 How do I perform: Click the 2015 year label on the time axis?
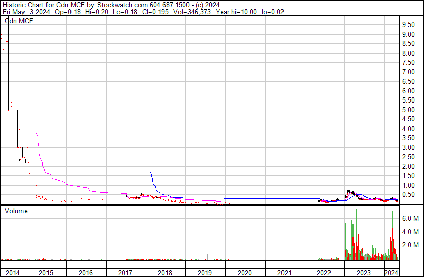[46, 273]
